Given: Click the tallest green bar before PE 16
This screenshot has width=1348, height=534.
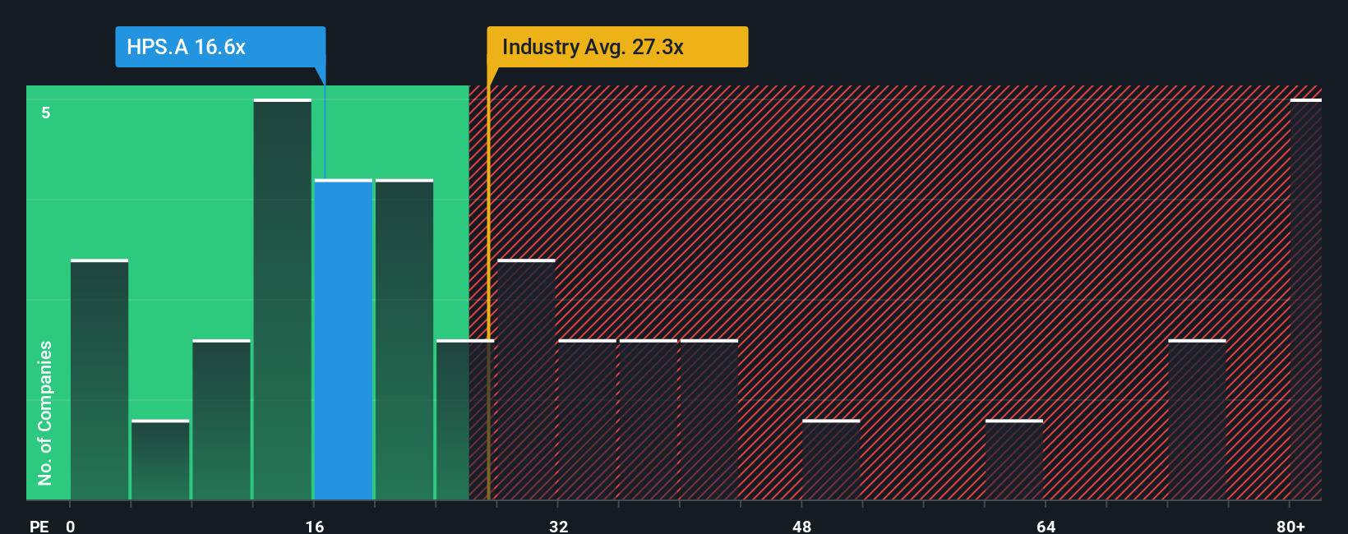Looking at the screenshot, I should [283, 299].
